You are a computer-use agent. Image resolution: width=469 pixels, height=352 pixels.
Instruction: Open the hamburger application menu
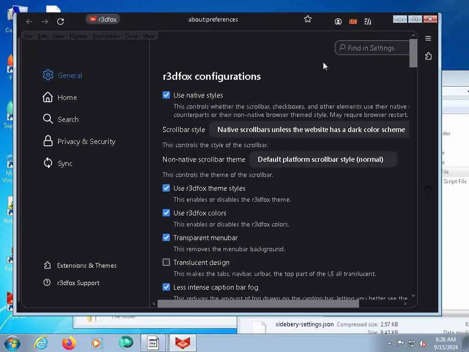(x=428, y=38)
